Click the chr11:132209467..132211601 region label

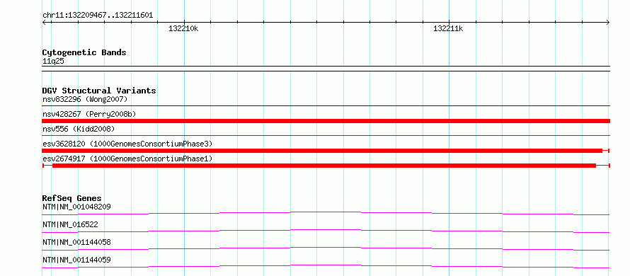98,16
